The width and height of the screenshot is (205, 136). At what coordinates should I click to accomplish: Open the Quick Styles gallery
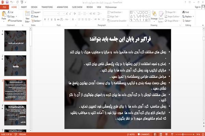pyautogui.click(x=161, y=17)
